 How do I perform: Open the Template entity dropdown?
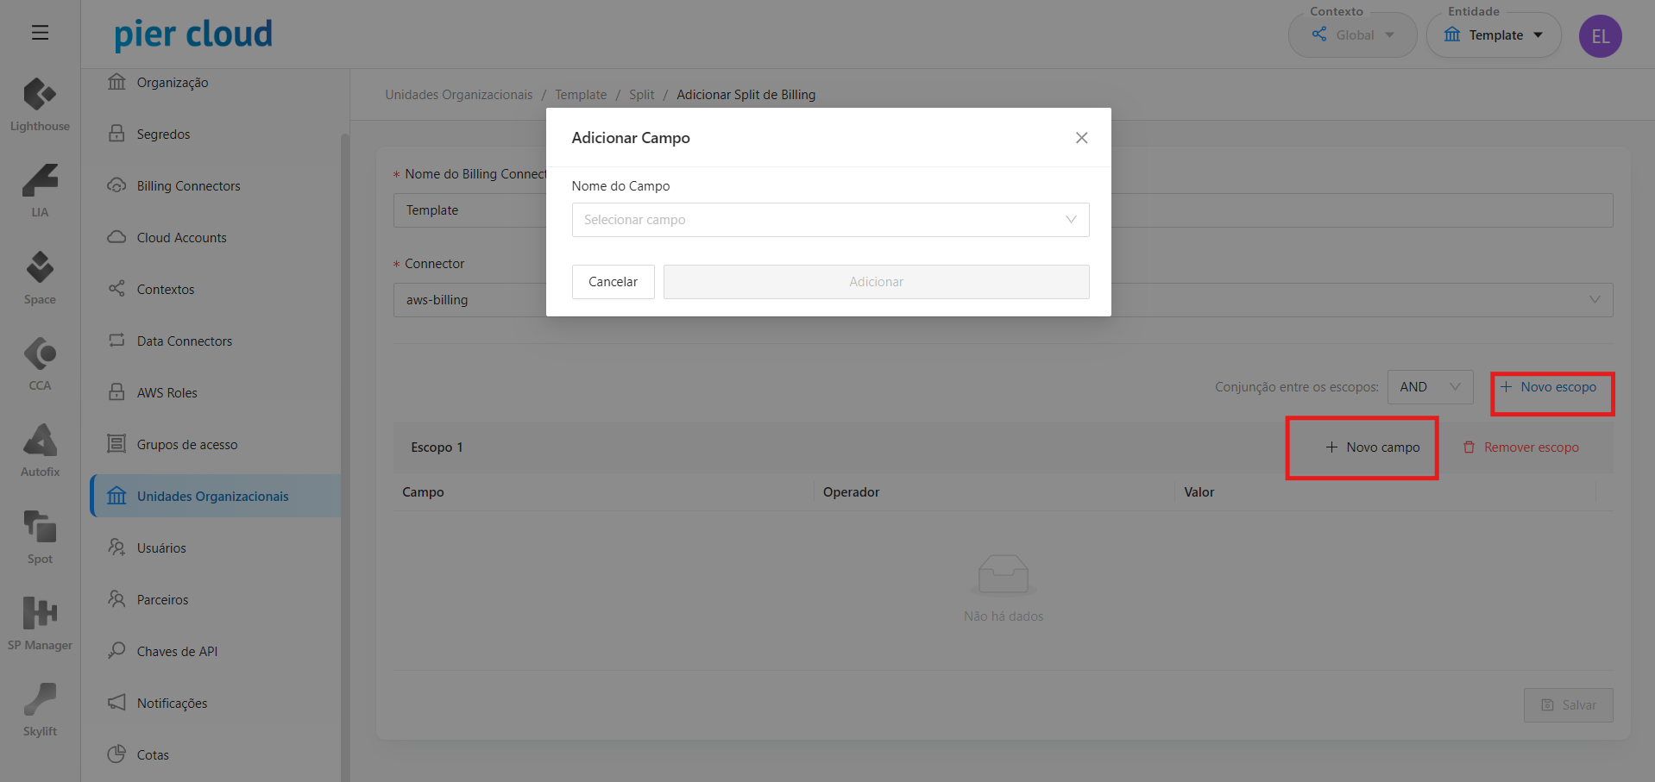1494,35
